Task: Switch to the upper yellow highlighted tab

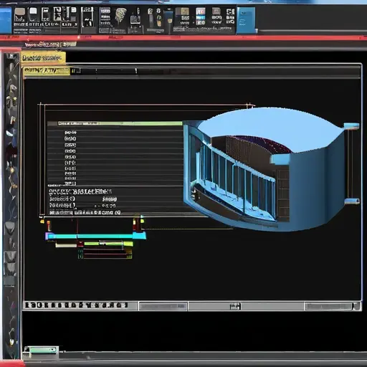Action: tap(43, 58)
